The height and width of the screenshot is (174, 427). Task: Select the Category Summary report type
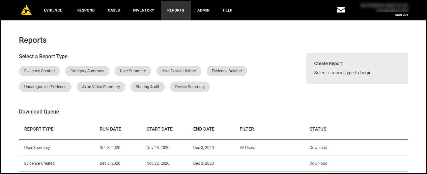coord(87,71)
